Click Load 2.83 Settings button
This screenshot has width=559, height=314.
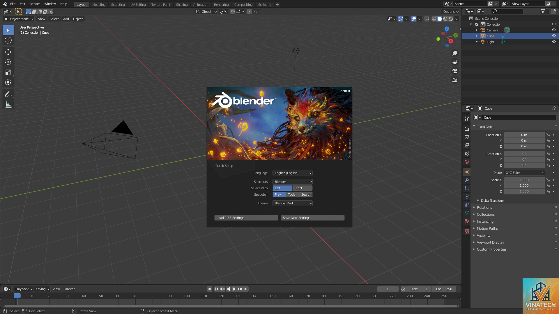click(246, 218)
